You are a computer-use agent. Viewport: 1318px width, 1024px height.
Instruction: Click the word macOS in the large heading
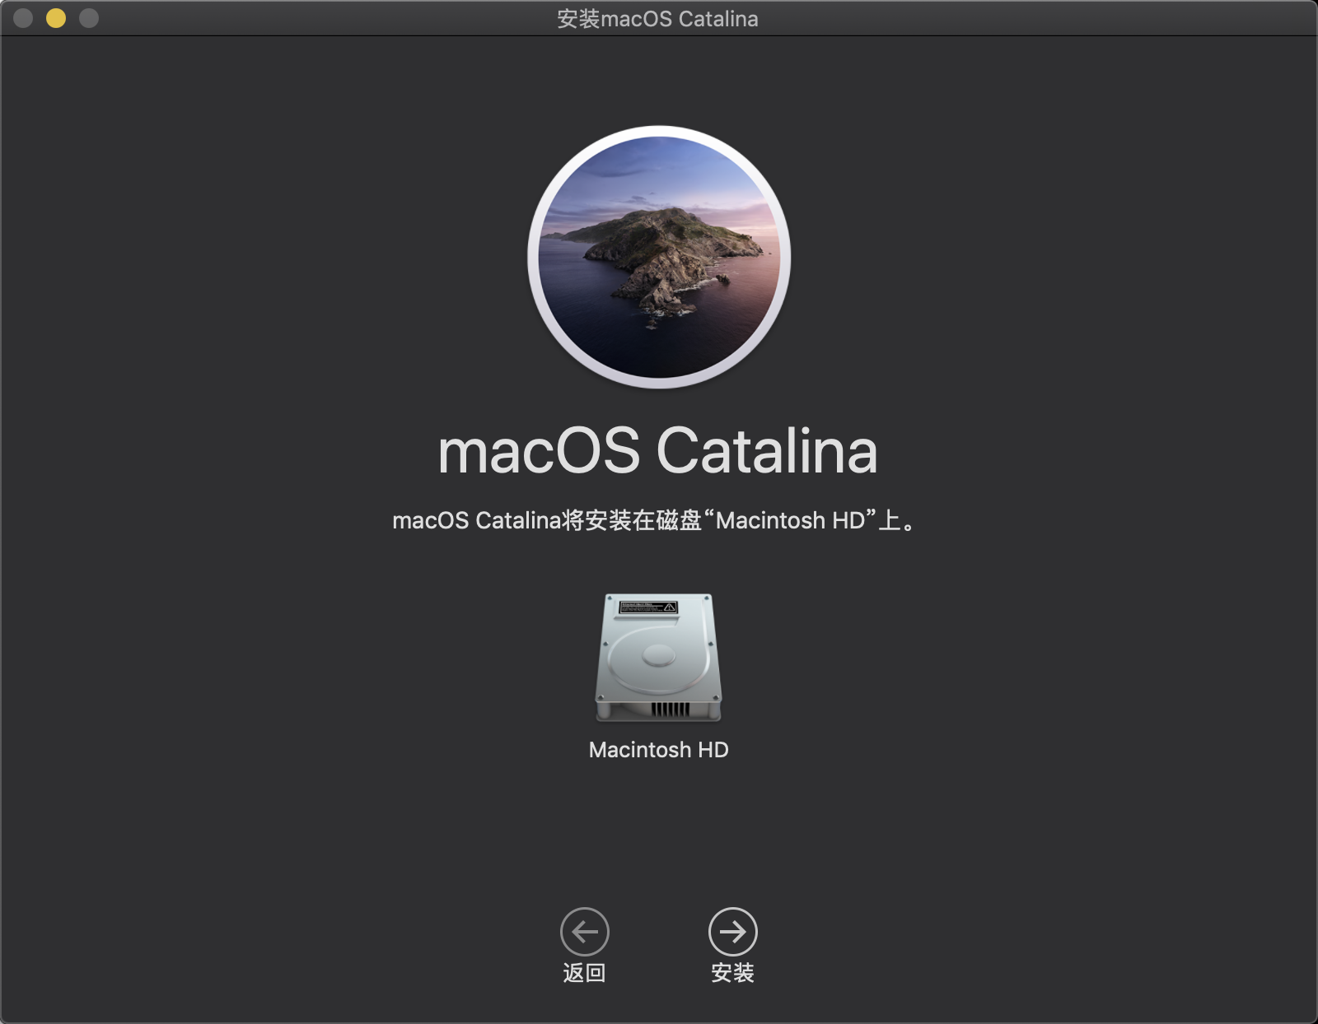click(x=539, y=451)
